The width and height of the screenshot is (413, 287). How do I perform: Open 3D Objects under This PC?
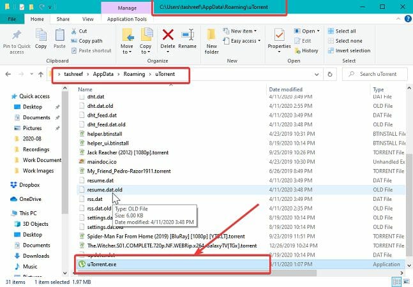31,224
